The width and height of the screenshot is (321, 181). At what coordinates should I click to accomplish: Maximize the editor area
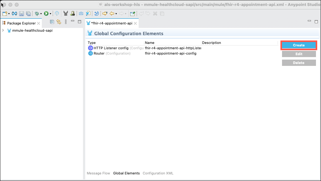[x=316, y=22]
